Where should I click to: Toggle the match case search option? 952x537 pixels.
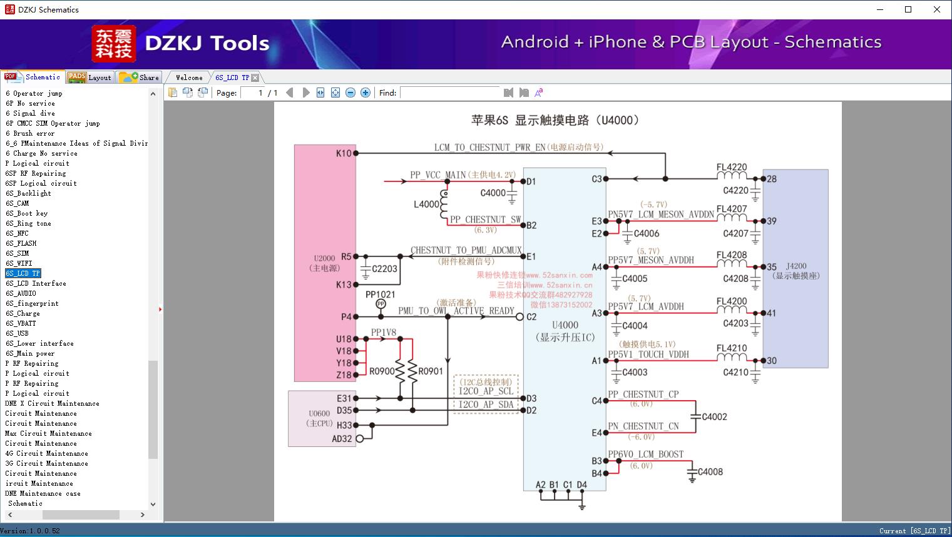[x=539, y=93]
